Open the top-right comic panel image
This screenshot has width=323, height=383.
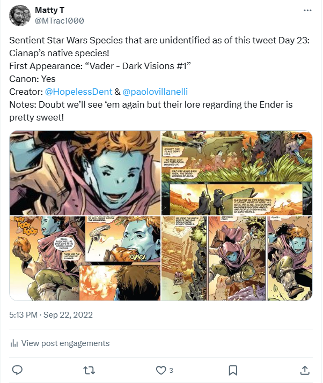pyautogui.click(x=237, y=172)
